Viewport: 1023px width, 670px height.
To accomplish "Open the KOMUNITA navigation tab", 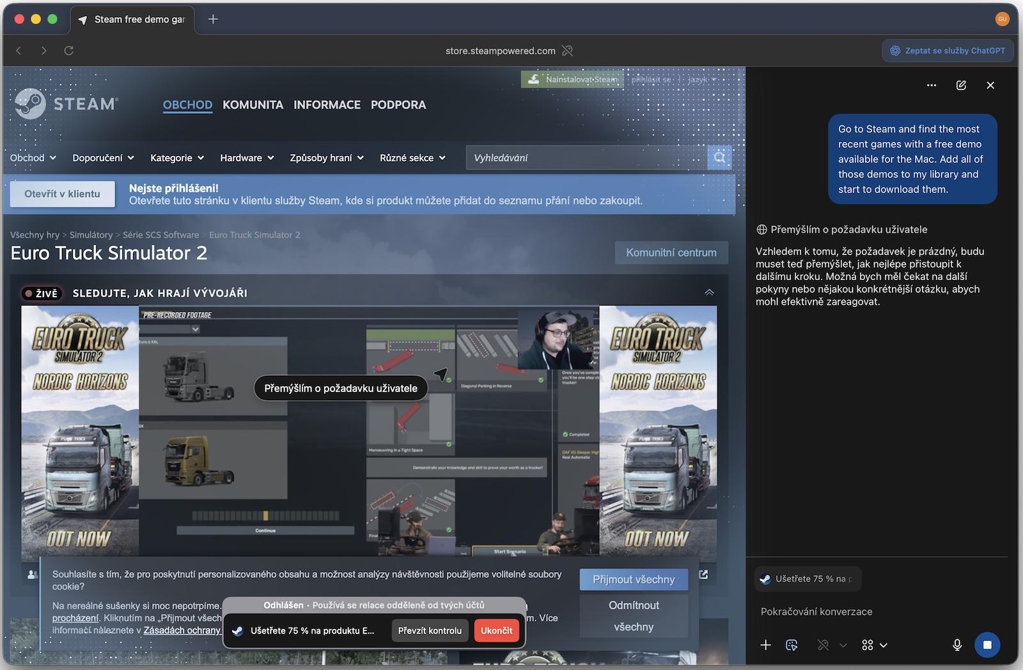I will pyautogui.click(x=253, y=105).
